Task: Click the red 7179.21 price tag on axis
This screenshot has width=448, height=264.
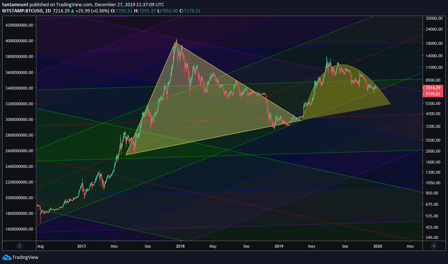Action: tap(433, 94)
